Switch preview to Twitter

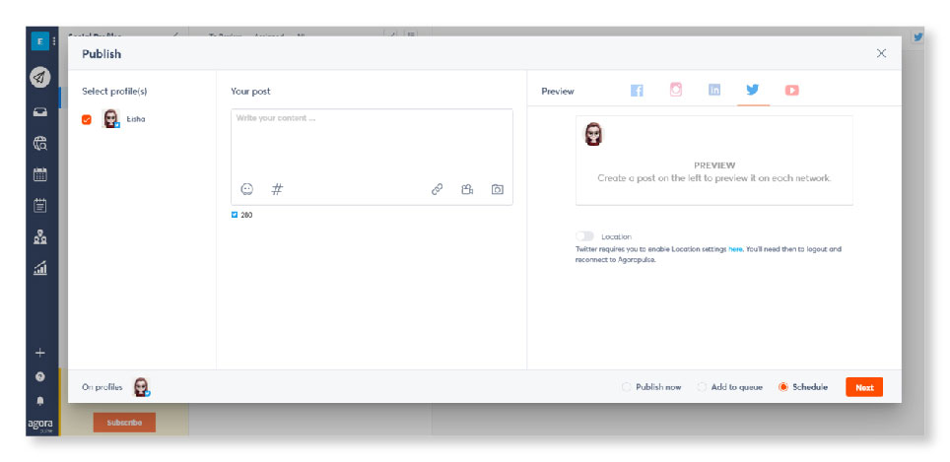753,90
